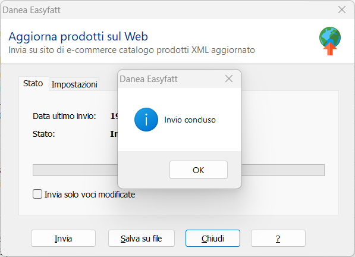This screenshot has height=257, width=355.
Task: Switch to the Impostazioni tab
Action: (x=74, y=84)
